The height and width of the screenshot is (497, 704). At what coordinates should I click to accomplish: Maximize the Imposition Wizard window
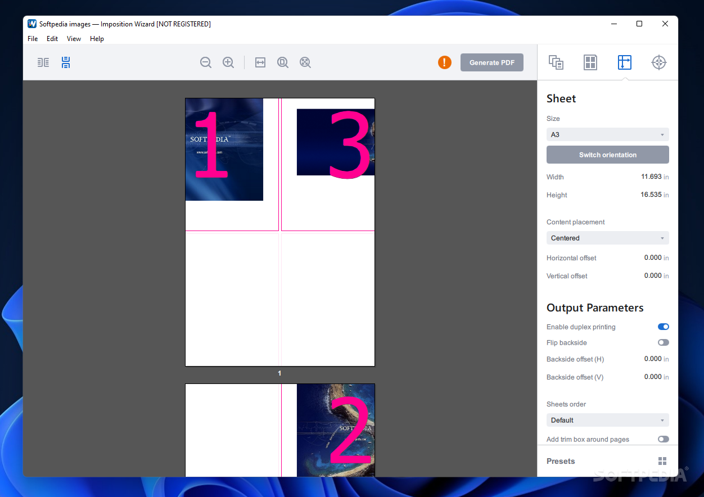click(639, 24)
